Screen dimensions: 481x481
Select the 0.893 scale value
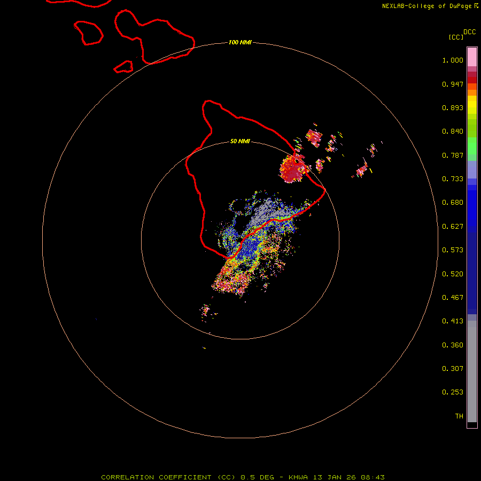coord(453,107)
